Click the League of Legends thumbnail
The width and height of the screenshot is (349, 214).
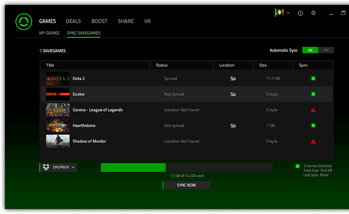tap(58, 110)
